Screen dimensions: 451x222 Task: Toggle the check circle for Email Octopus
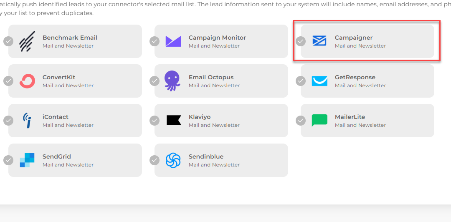point(155,81)
